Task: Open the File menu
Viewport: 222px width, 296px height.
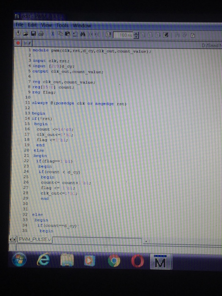Action: [19, 25]
